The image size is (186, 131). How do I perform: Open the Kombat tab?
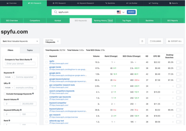pos(58,21)
